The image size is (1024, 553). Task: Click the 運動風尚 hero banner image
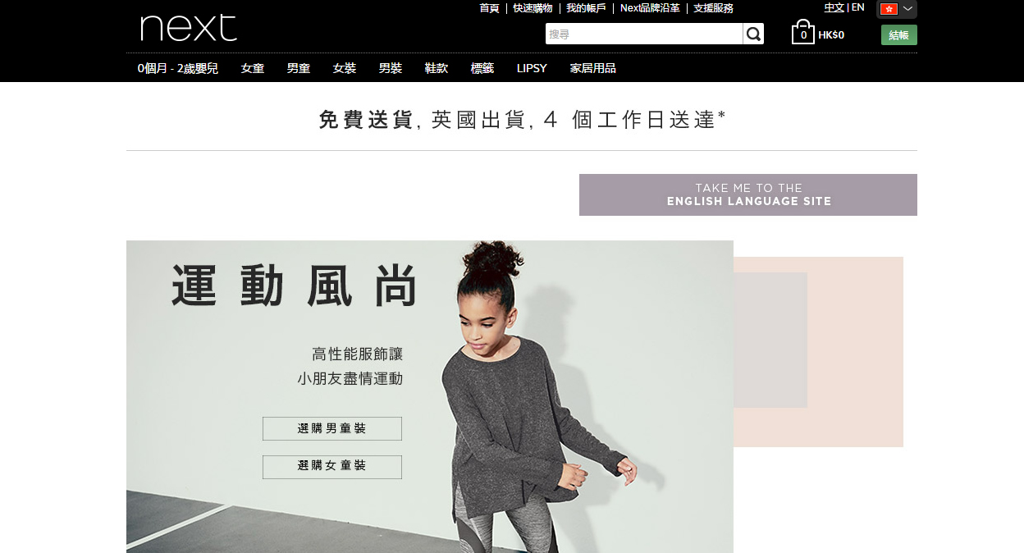click(x=430, y=396)
